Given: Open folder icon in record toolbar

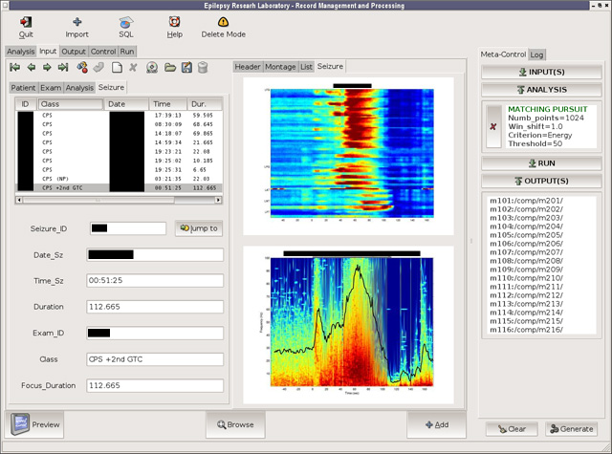Looking at the screenshot, I should 170,68.
